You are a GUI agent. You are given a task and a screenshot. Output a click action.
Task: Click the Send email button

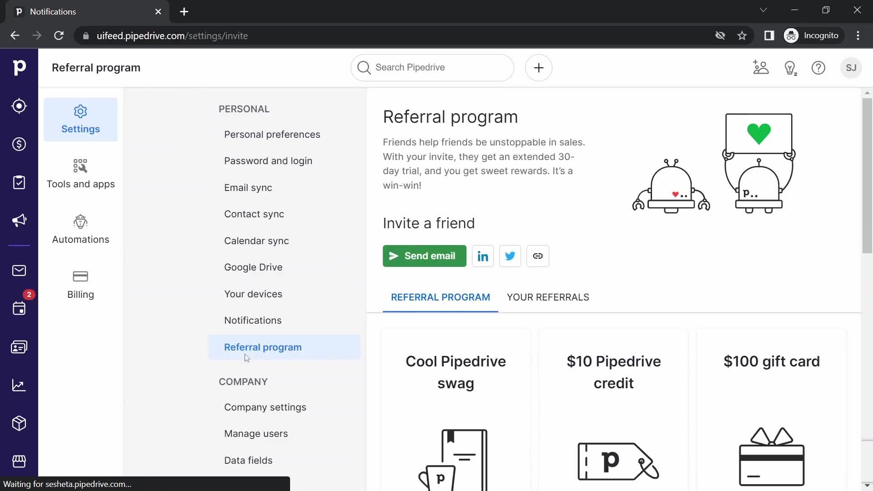[424, 256]
